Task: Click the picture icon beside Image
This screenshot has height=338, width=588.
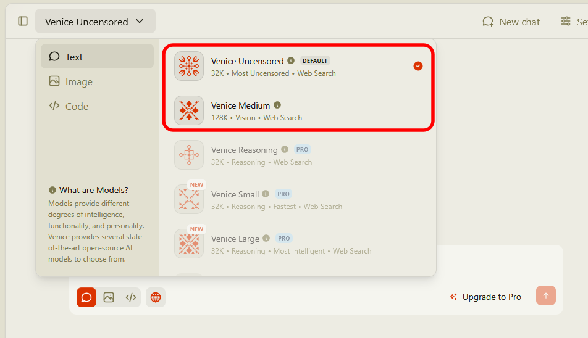Action: tap(54, 81)
